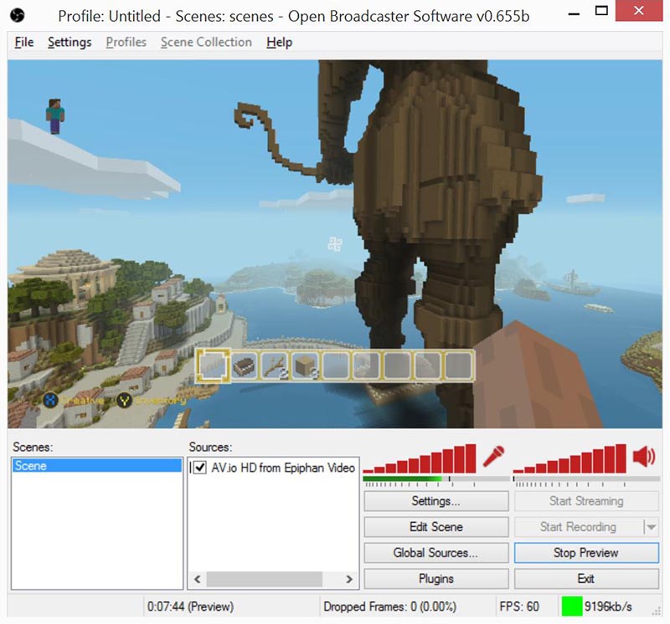Screen dimensions: 670x624
Task: Open the Start Recording dropdown arrow
Action: coord(651,527)
